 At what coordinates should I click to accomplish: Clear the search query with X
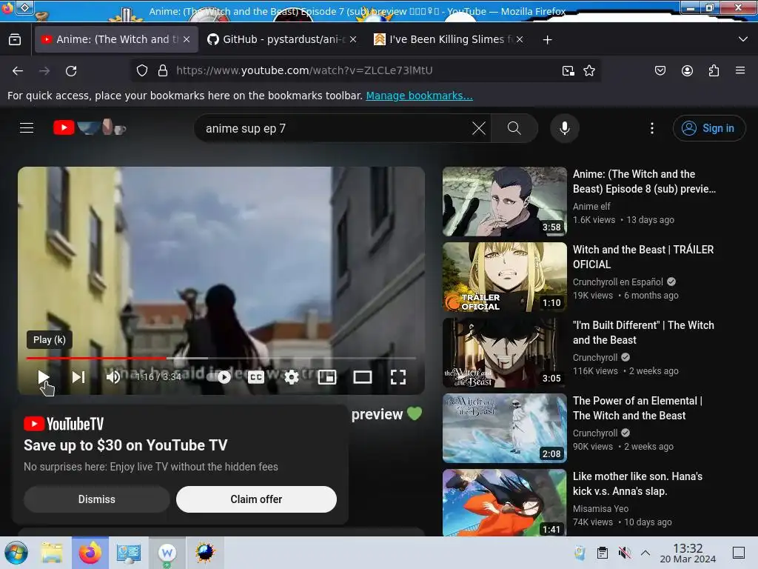pos(479,128)
